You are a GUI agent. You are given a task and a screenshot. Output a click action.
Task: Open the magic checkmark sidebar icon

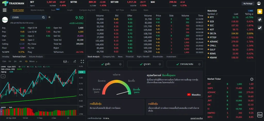click(x=260, y=28)
